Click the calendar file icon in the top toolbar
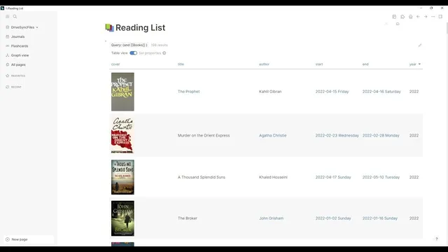Screen dimensions: 448x252 coord(394,17)
